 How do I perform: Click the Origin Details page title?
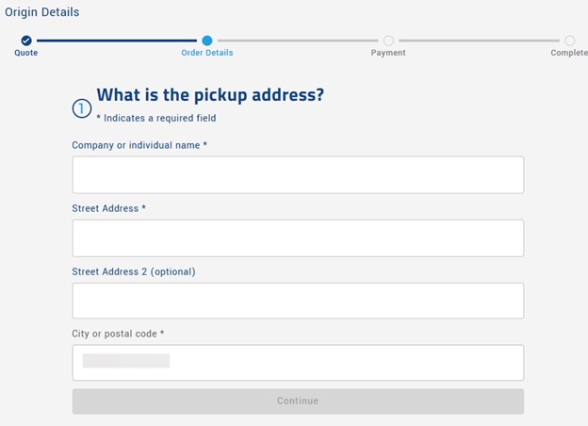pos(42,12)
